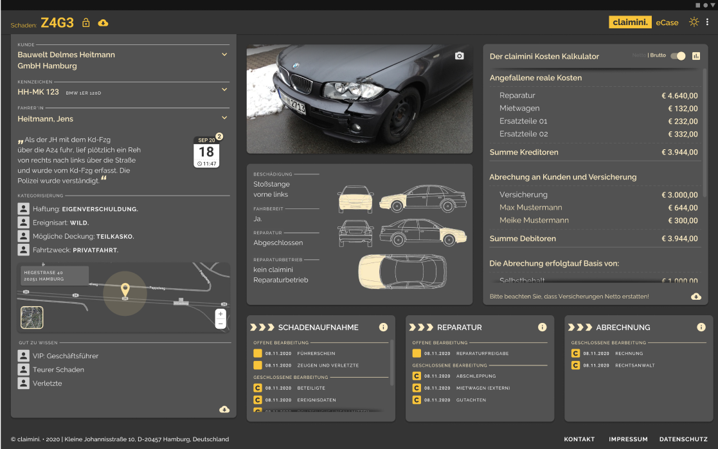Select the top view car diagram

click(402, 271)
